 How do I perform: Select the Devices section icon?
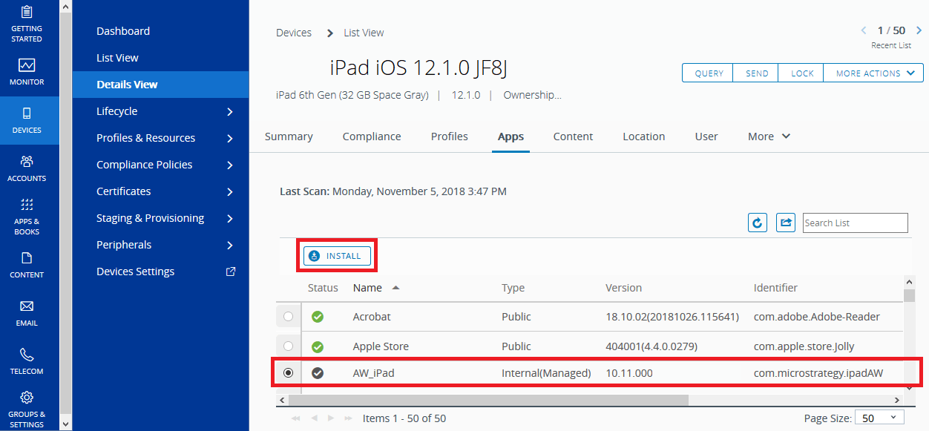[x=27, y=113]
